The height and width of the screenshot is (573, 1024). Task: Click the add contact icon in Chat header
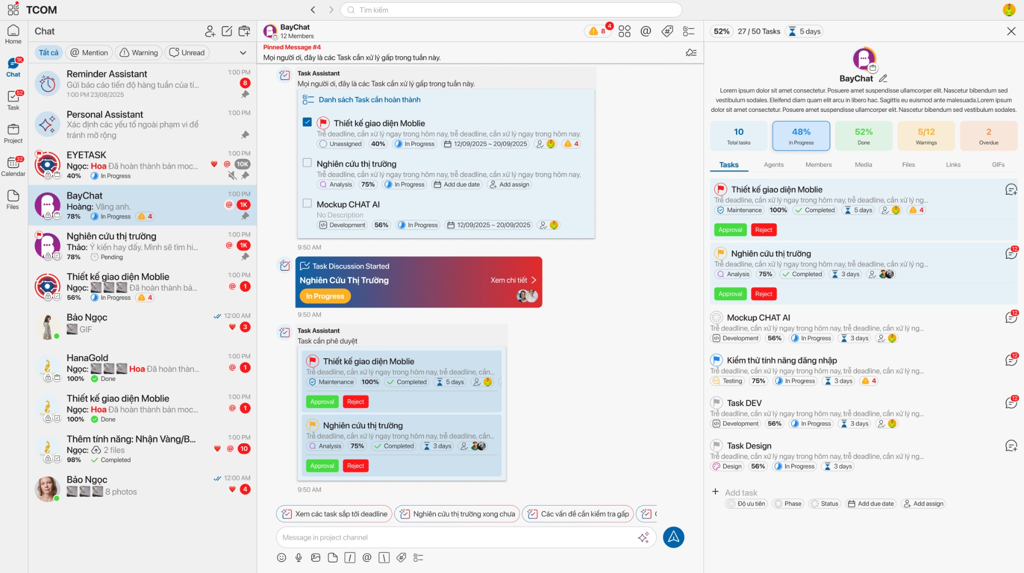coord(210,31)
